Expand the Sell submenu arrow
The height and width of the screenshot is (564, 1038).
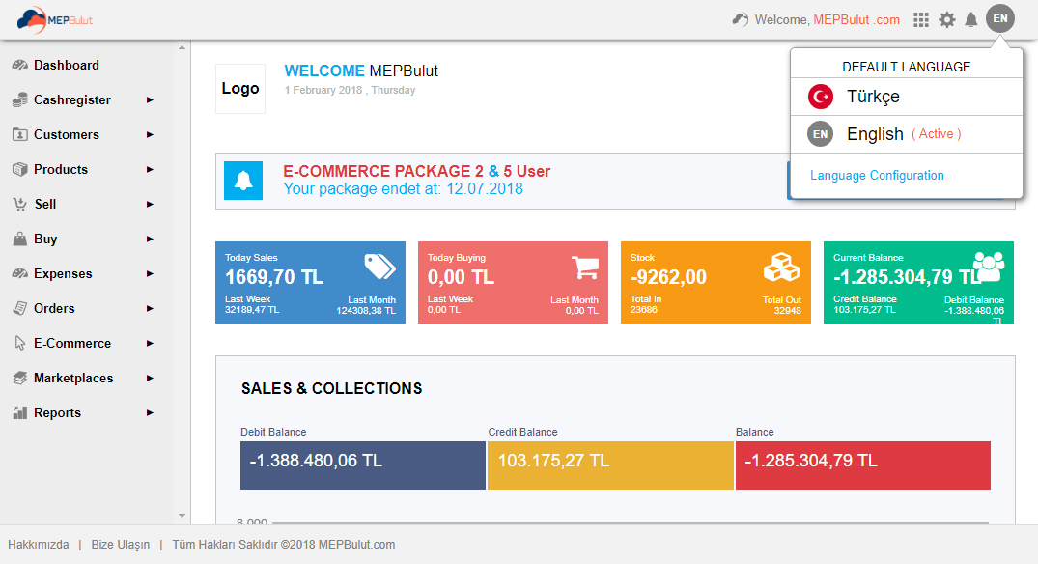[x=150, y=204]
